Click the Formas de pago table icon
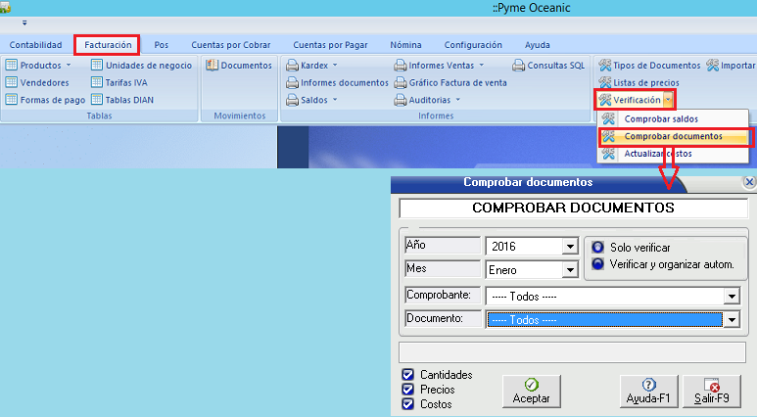Screen dimensions: 757x417 click(x=12, y=100)
